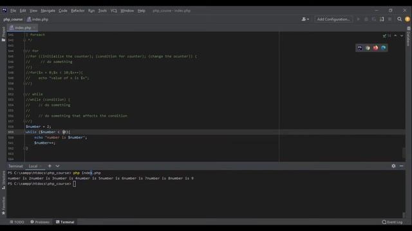Image resolution: width=412 pixels, height=231 pixels.
Task: Open the Edit menu
Action: click(23, 11)
